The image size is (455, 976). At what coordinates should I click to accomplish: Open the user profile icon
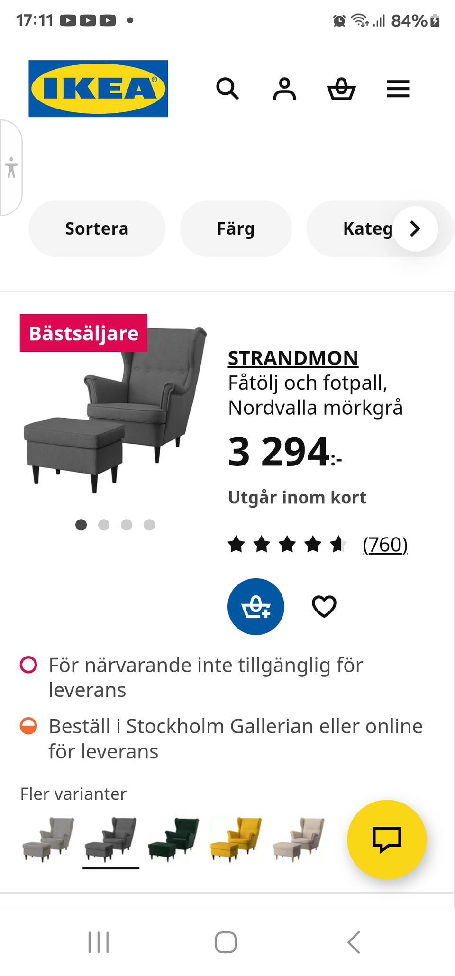284,89
